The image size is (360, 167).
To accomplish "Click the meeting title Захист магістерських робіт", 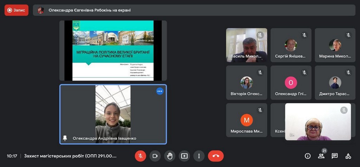I will [x=70, y=156].
